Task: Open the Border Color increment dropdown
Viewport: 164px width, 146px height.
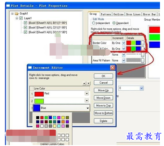Action: pyautogui.click(x=124, y=43)
